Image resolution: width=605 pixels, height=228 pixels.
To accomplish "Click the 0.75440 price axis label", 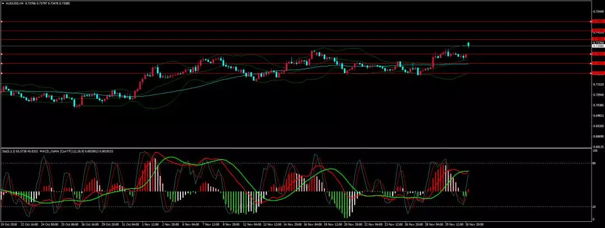I will [598, 11].
